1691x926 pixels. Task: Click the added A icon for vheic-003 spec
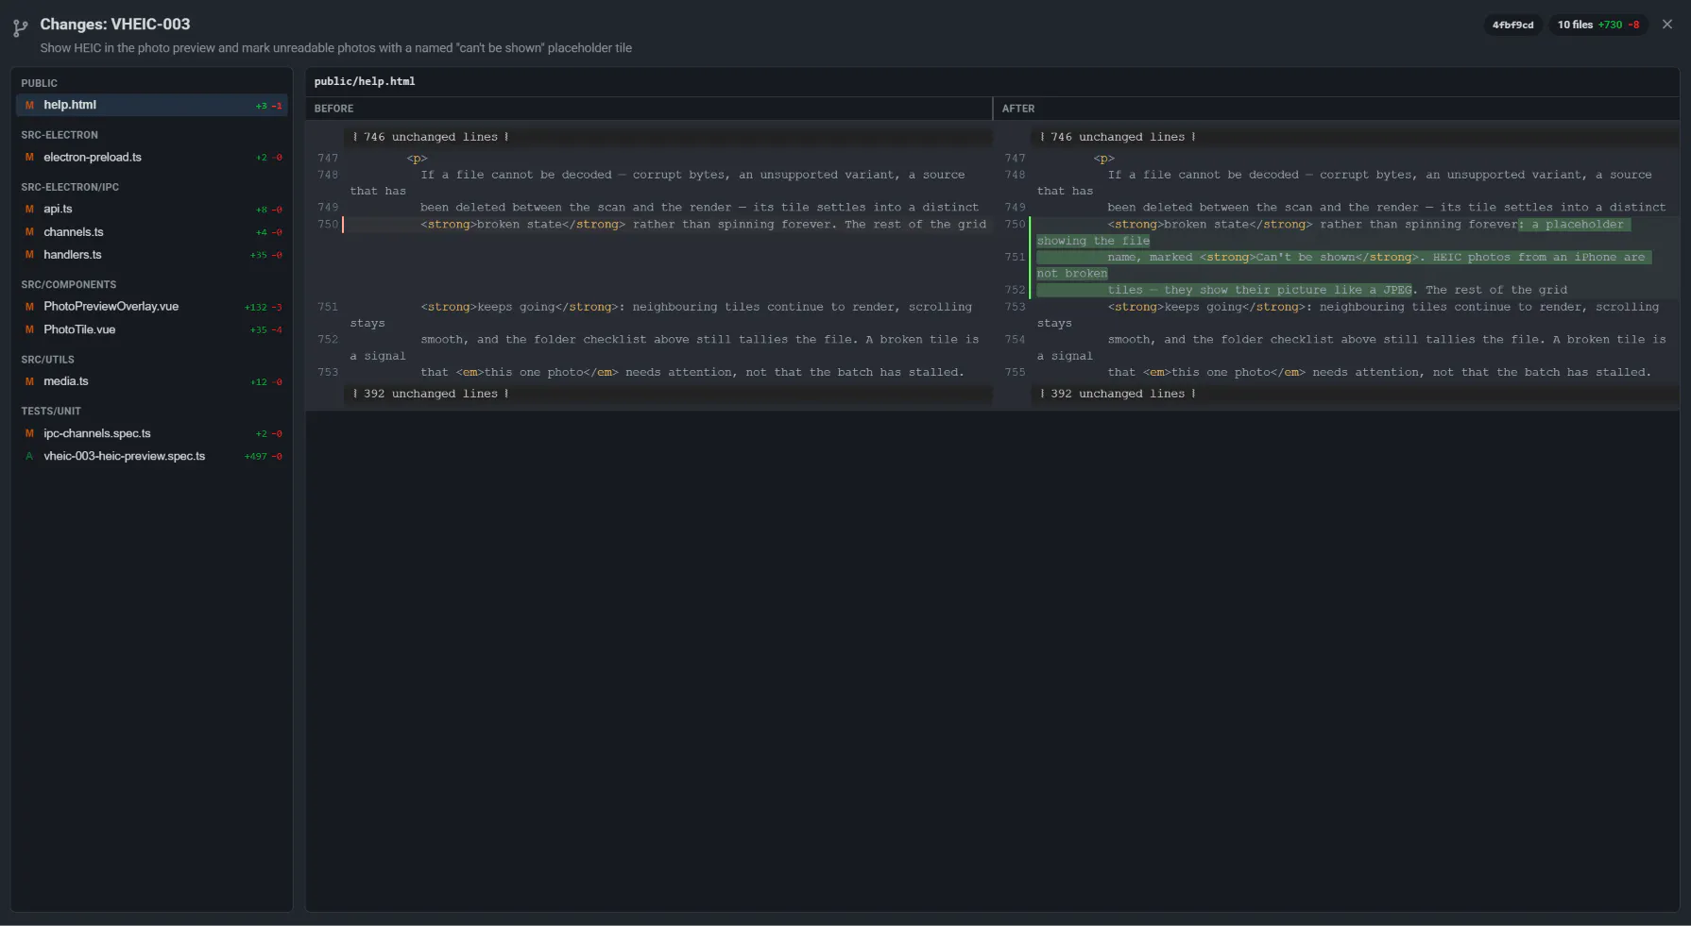pos(29,456)
